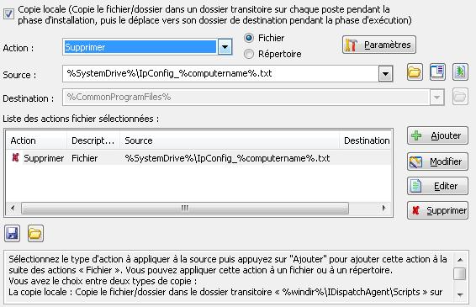
Task: Select the Répertoire radio button
Action: 249,54
